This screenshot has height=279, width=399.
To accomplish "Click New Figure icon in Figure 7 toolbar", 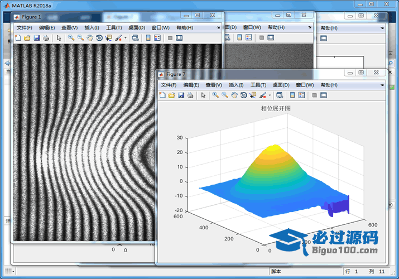I will pos(162,95).
